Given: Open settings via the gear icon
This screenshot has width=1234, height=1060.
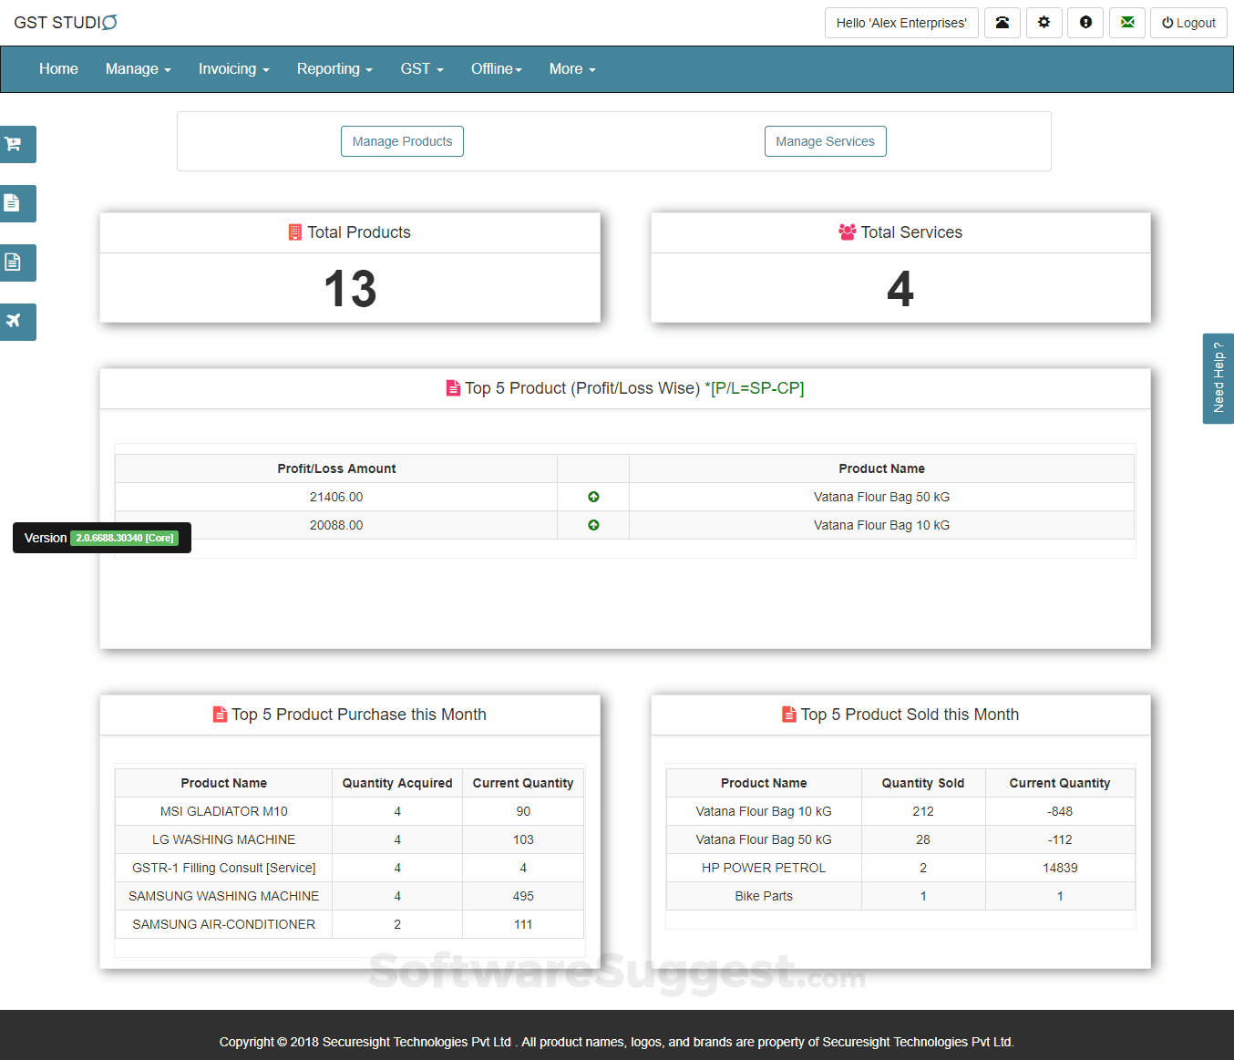Looking at the screenshot, I should 1044,23.
